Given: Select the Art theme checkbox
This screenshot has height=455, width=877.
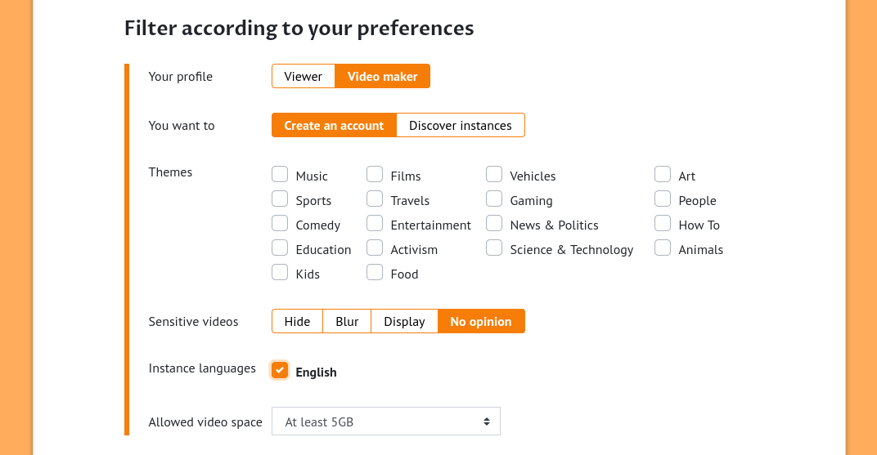Looking at the screenshot, I should click(663, 174).
